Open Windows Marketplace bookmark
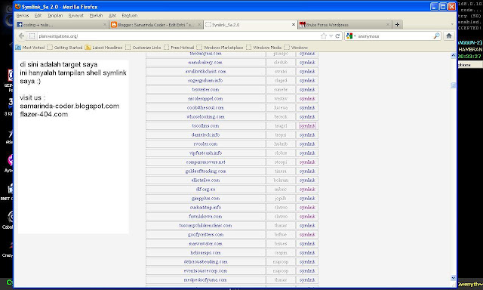This screenshot has width=483, height=290. click(220, 48)
